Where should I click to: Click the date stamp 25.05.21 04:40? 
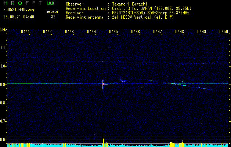pos(19,17)
